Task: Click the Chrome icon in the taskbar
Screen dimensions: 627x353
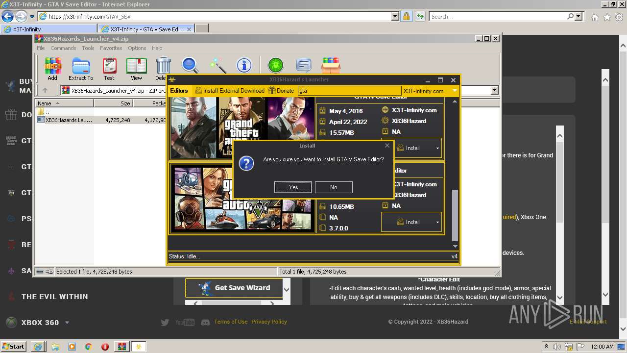Action: pyautogui.click(x=88, y=347)
